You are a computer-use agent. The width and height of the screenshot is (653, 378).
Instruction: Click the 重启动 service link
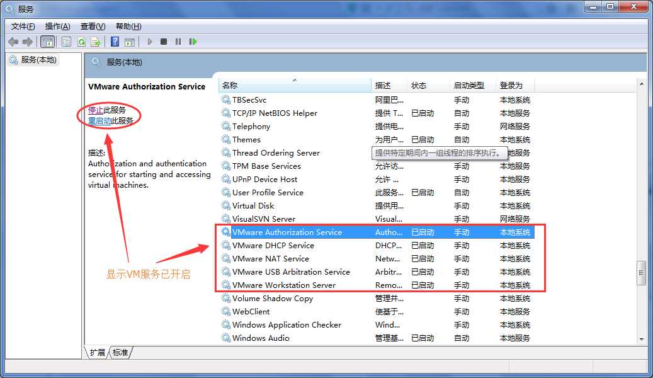(99, 121)
